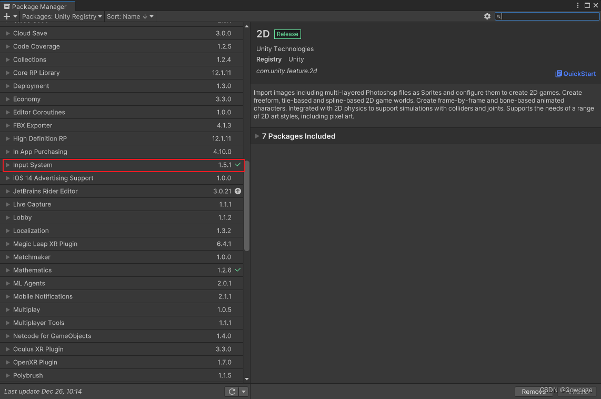
Task: Select the Multiplayer Tools package
Action: pyautogui.click(x=122, y=323)
